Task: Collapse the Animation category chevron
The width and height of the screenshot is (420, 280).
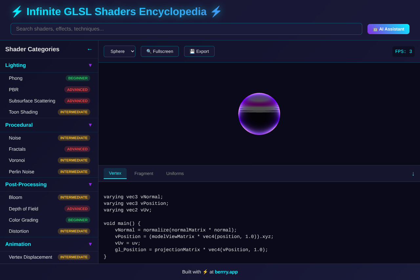Action: pyautogui.click(x=90, y=244)
